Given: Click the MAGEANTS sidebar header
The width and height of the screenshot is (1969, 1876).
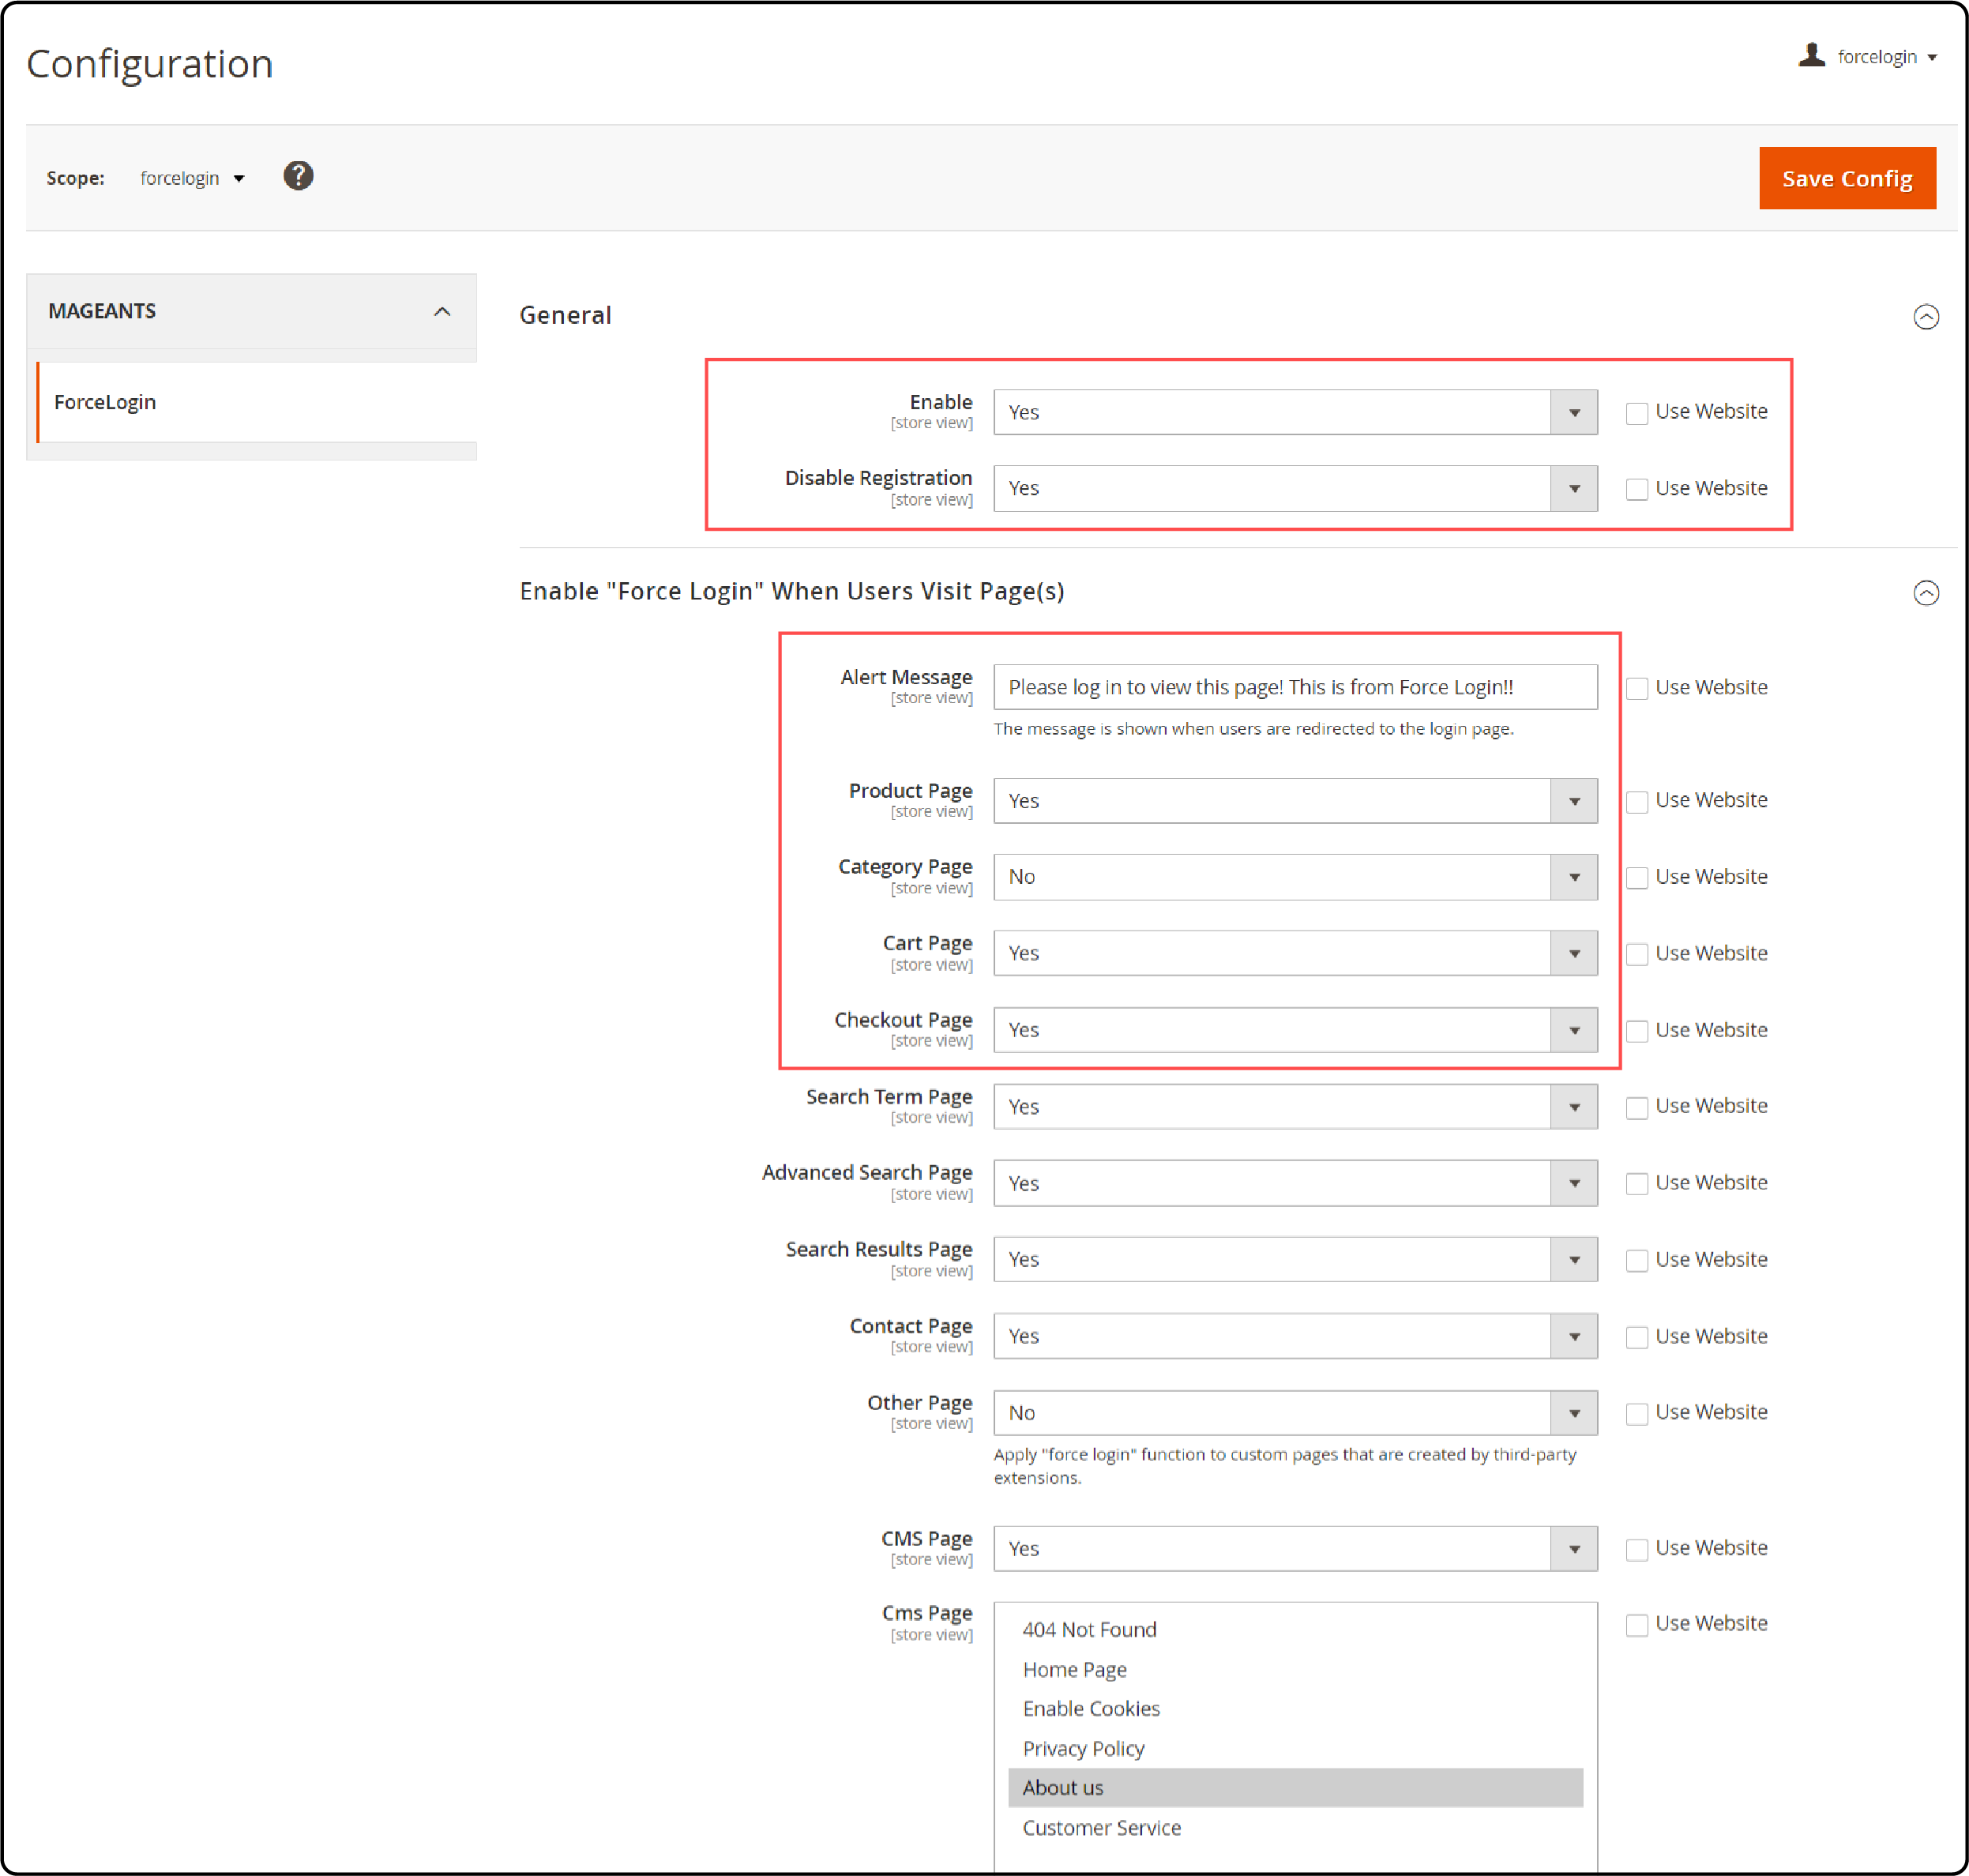Looking at the screenshot, I should 251,311.
